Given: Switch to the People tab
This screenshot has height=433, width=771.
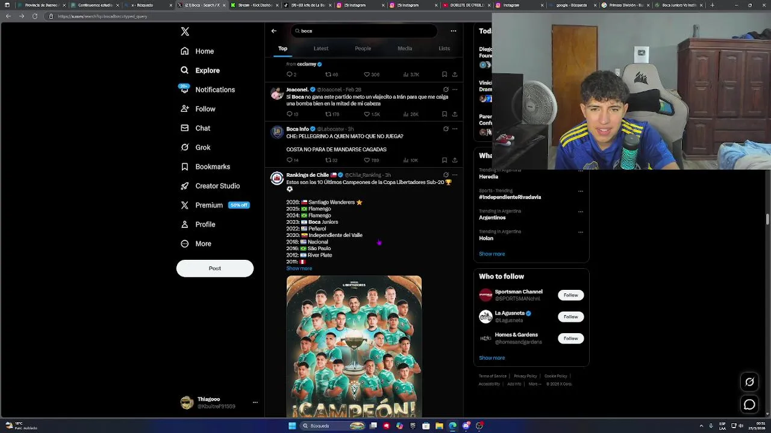Looking at the screenshot, I should click(x=363, y=48).
